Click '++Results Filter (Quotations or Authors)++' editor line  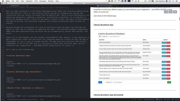(25, 88)
